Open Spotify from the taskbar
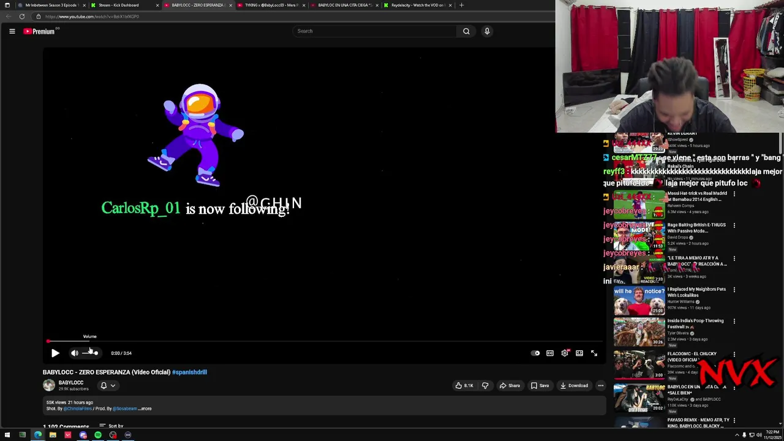 point(98,435)
